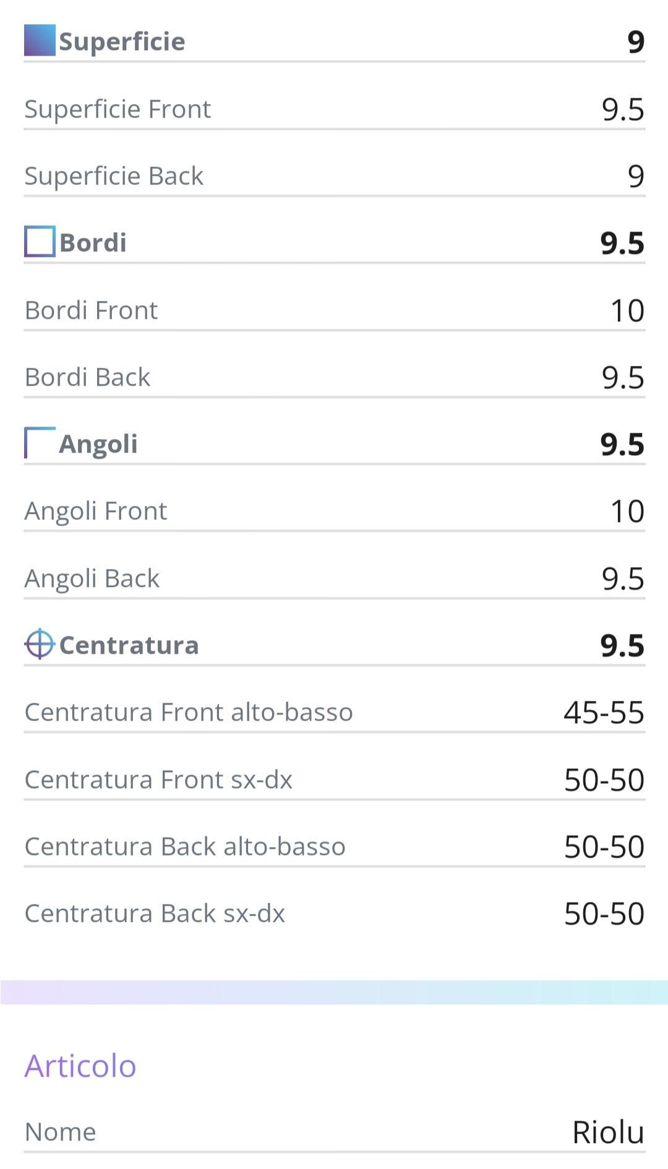Click the Centratura Back sx-dx value
The width and height of the screenshot is (668, 1169).
[604, 914]
